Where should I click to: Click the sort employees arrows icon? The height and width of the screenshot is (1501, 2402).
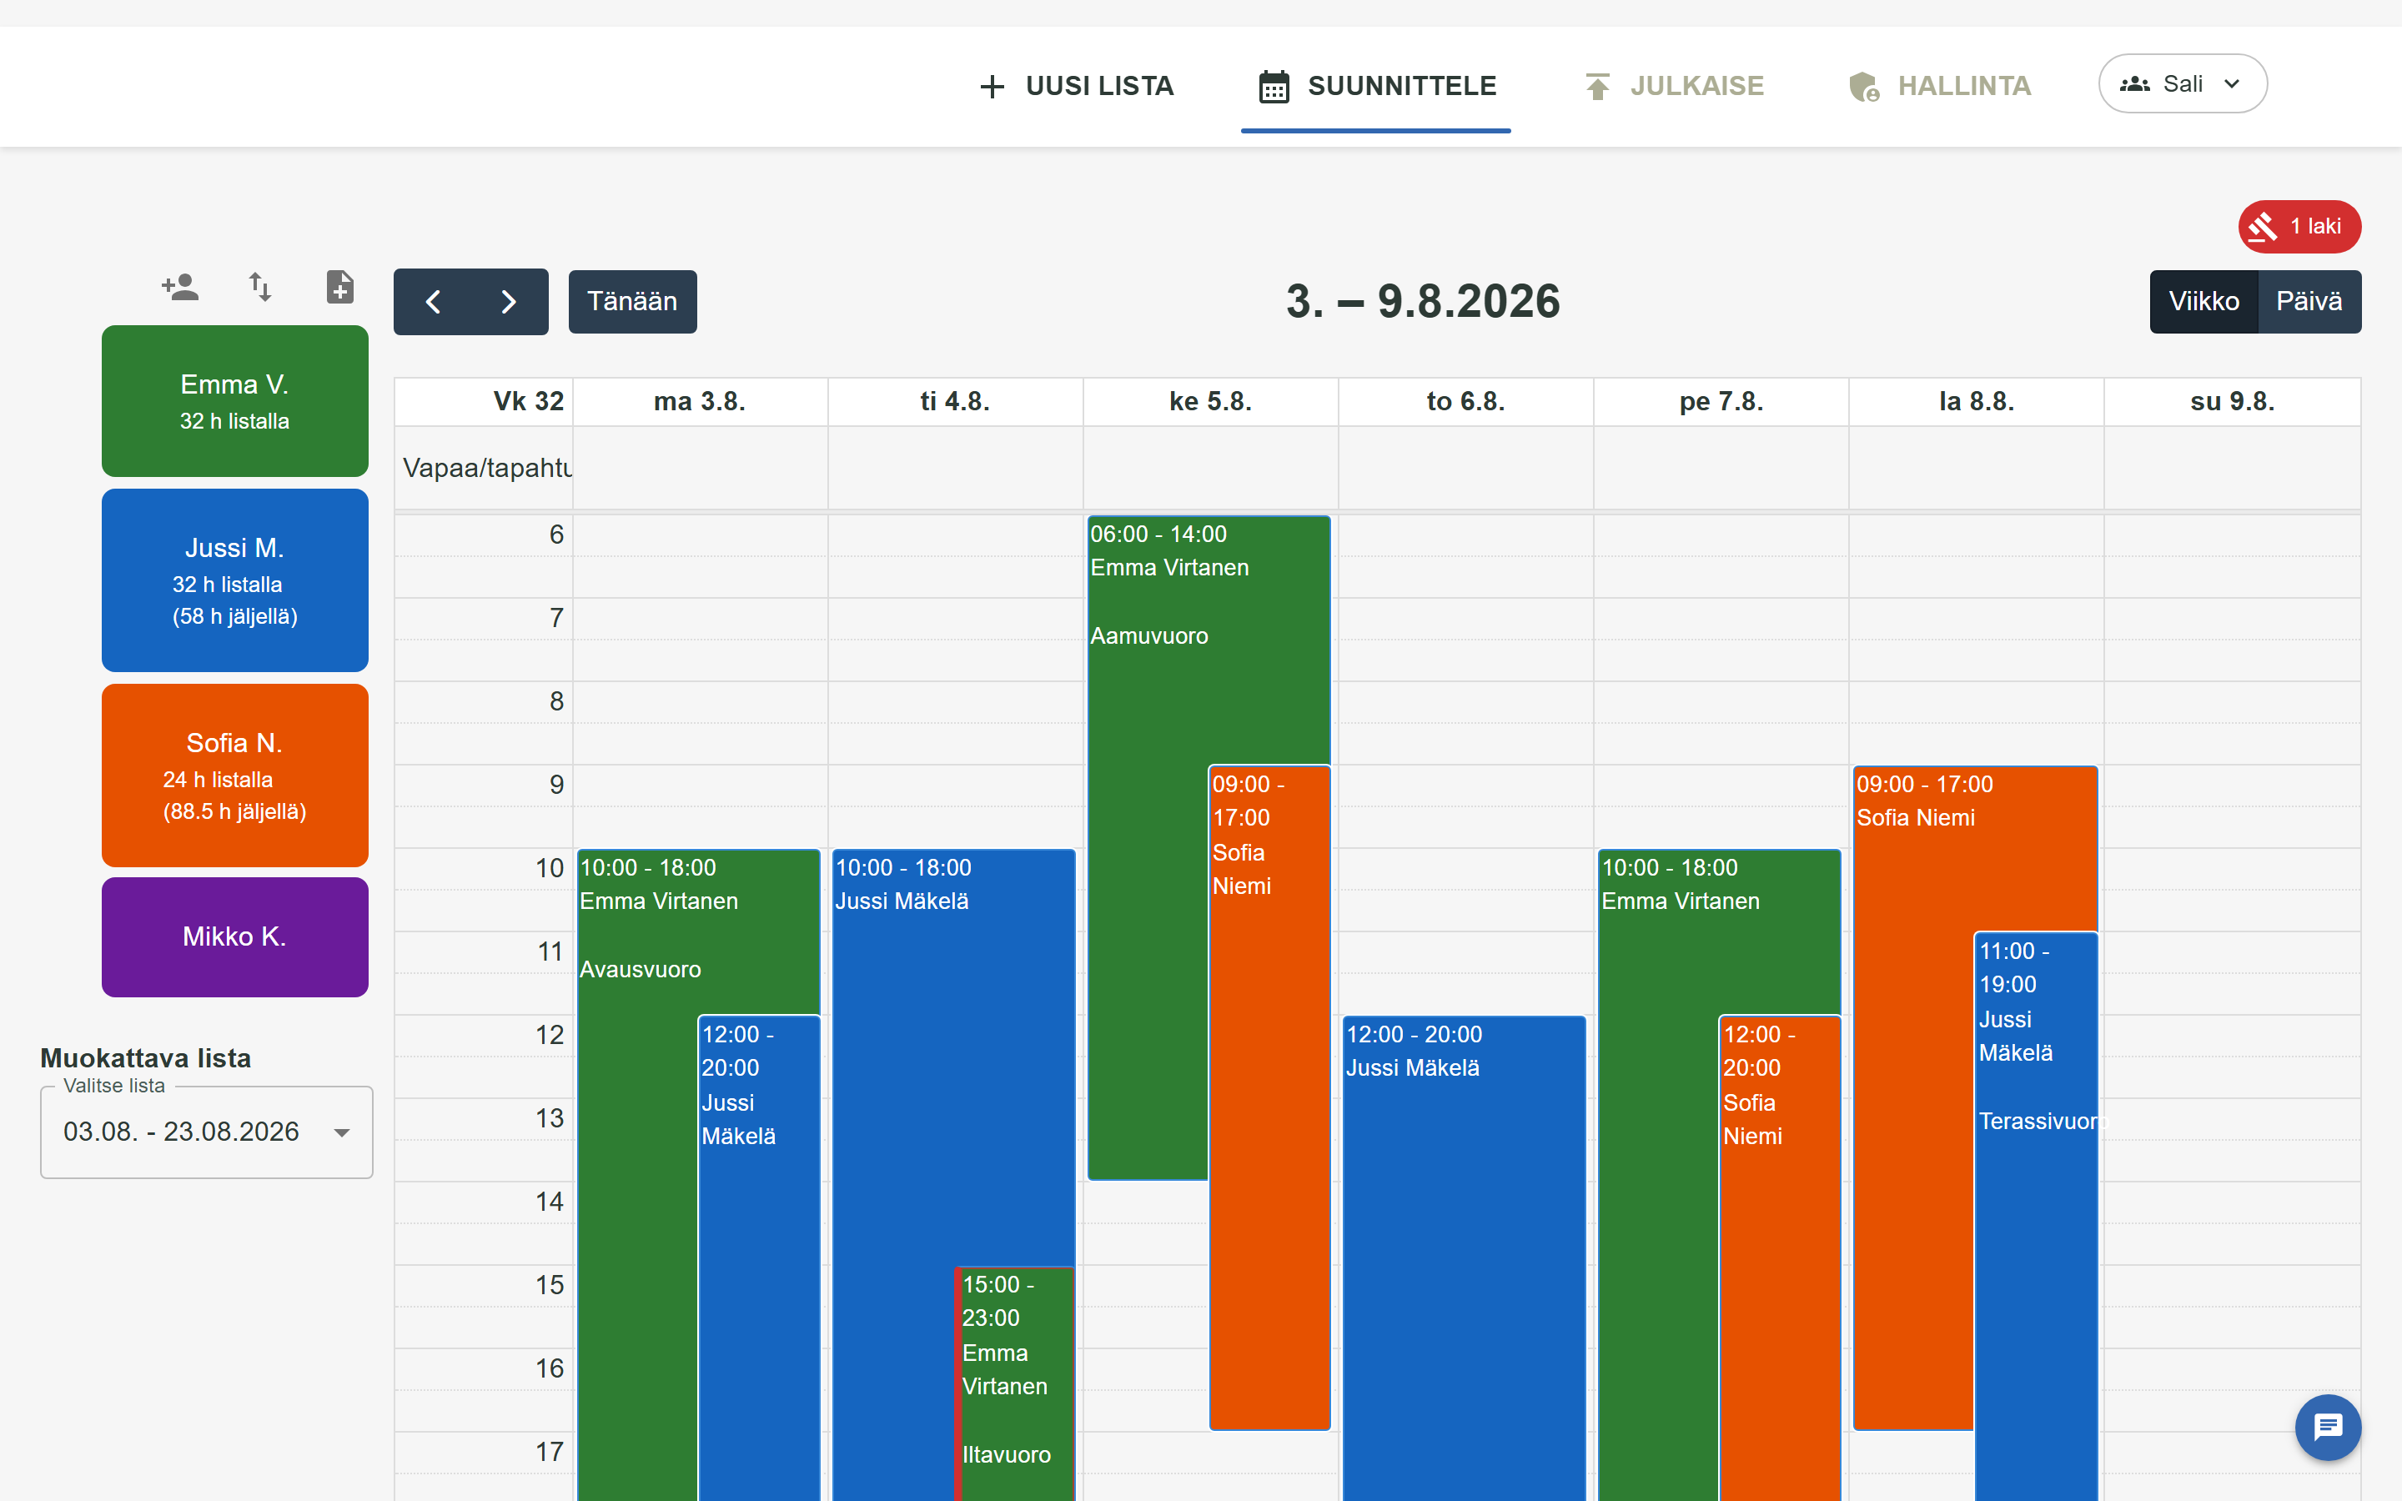260,287
